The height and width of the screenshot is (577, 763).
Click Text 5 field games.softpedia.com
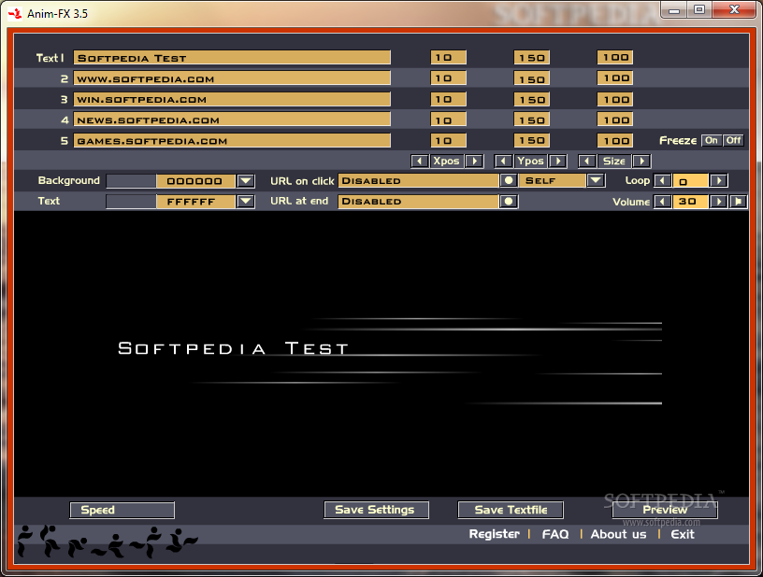point(232,141)
